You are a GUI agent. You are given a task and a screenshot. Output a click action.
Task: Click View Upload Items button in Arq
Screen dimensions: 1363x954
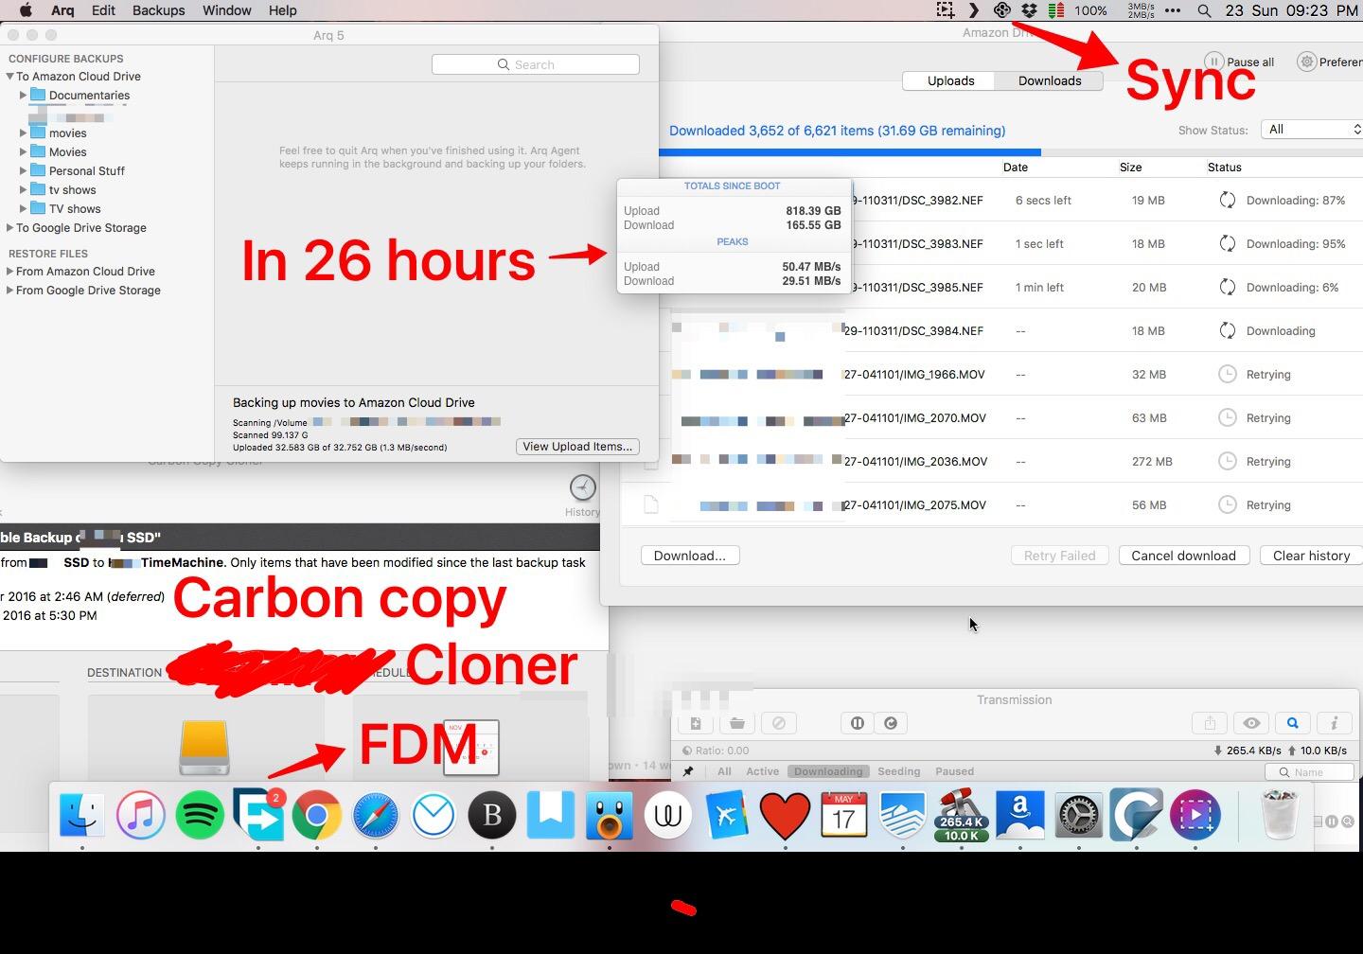[x=577, y=447]
